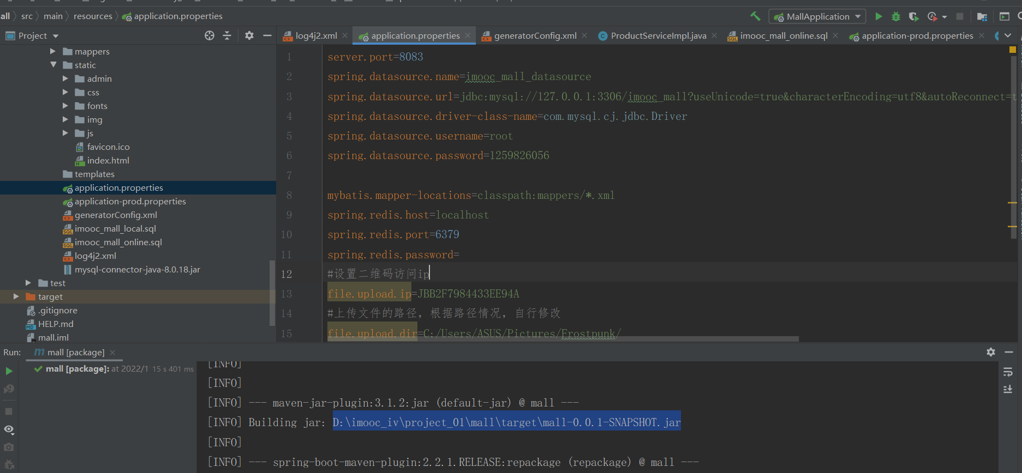Toggle the eye icon in Run panel
The width and height of the screenshot is (1022, 473).
coord(9,429)
